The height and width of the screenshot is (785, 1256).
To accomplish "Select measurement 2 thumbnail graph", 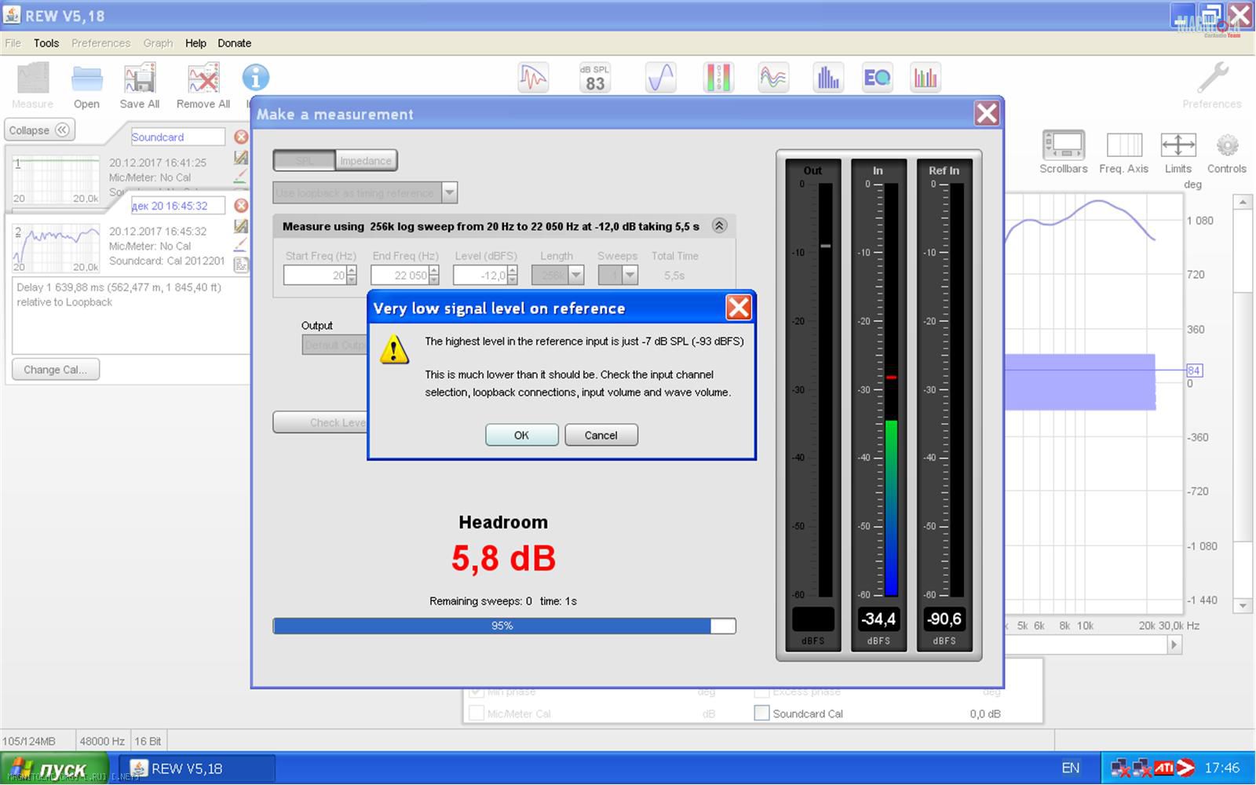I will (x=57, y=247).
